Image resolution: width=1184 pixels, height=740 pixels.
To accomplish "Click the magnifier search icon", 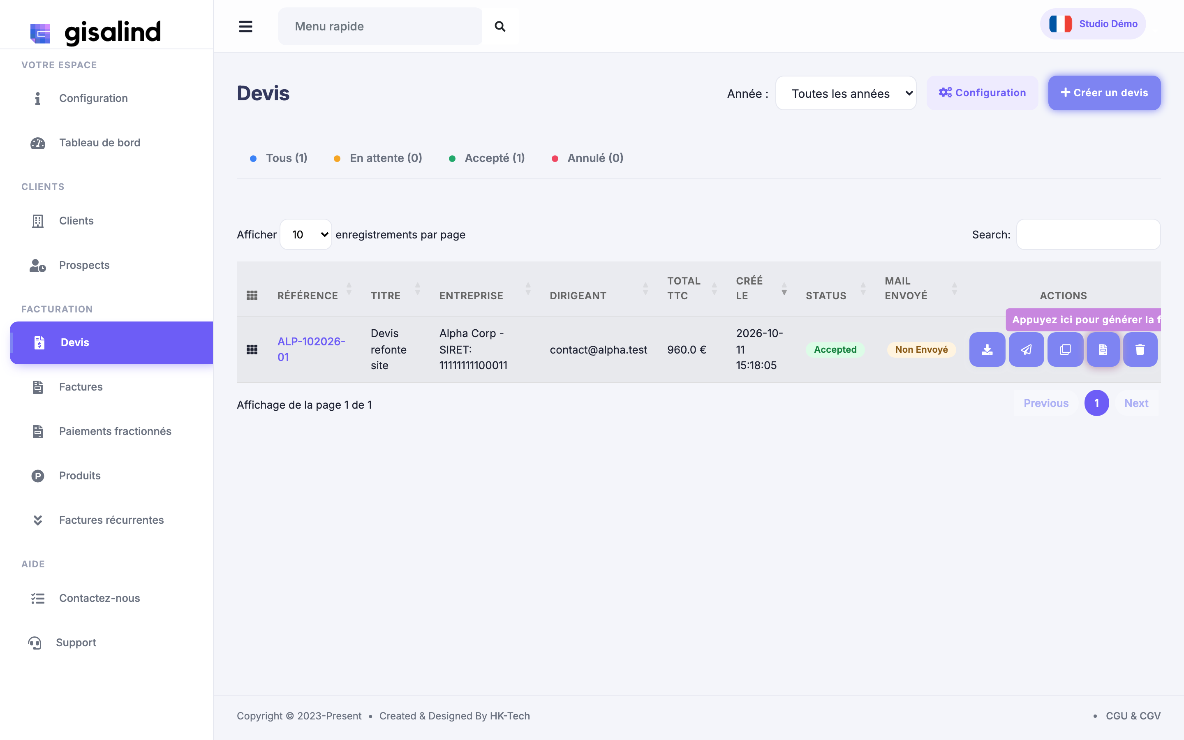I will click(x=499, y=26).
